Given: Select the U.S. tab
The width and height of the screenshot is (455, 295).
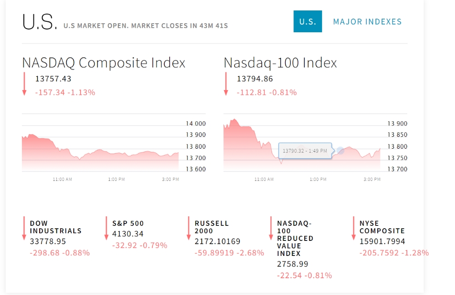Looking at the screenshot, I should [308, 21].
